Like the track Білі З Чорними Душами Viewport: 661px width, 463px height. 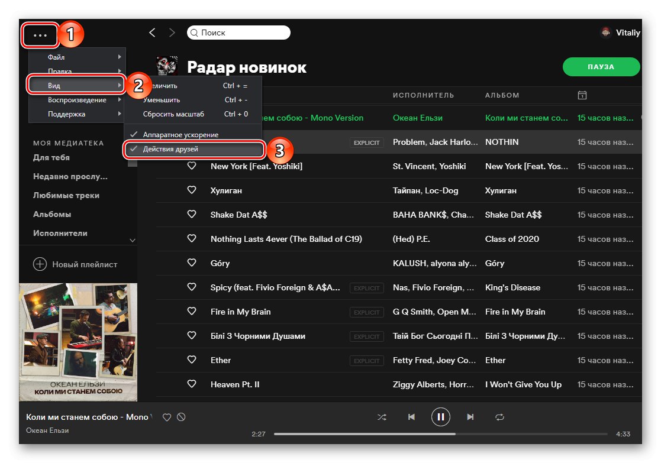192,335
